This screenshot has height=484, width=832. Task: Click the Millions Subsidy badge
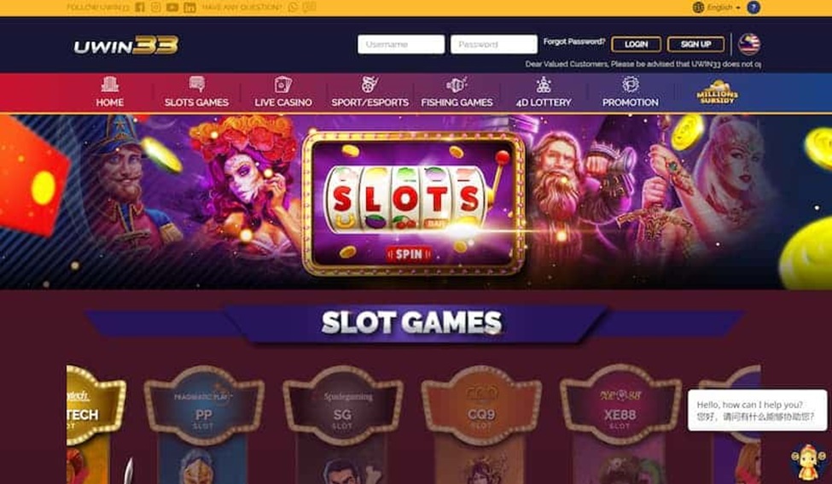tap(717, 92)
